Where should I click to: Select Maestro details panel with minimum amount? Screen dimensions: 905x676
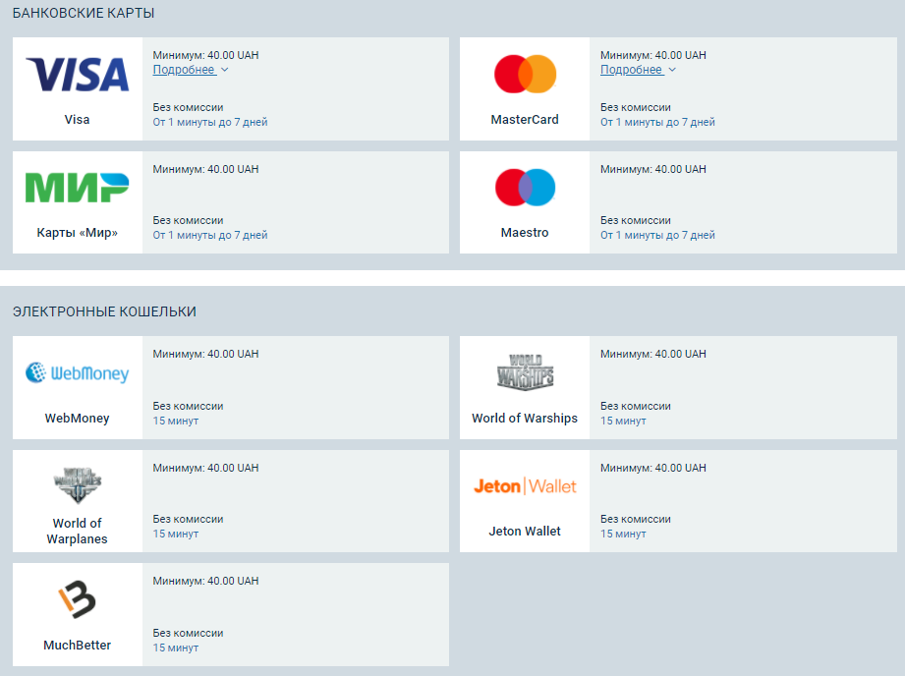[x=743, y=202]
